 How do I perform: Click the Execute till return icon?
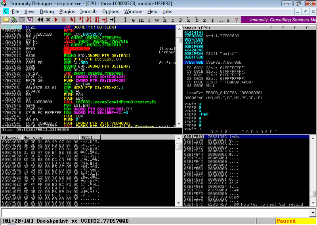[x=104, y=20]
